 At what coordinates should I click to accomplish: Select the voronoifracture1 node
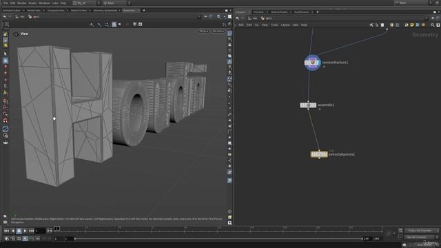[312, 63]
